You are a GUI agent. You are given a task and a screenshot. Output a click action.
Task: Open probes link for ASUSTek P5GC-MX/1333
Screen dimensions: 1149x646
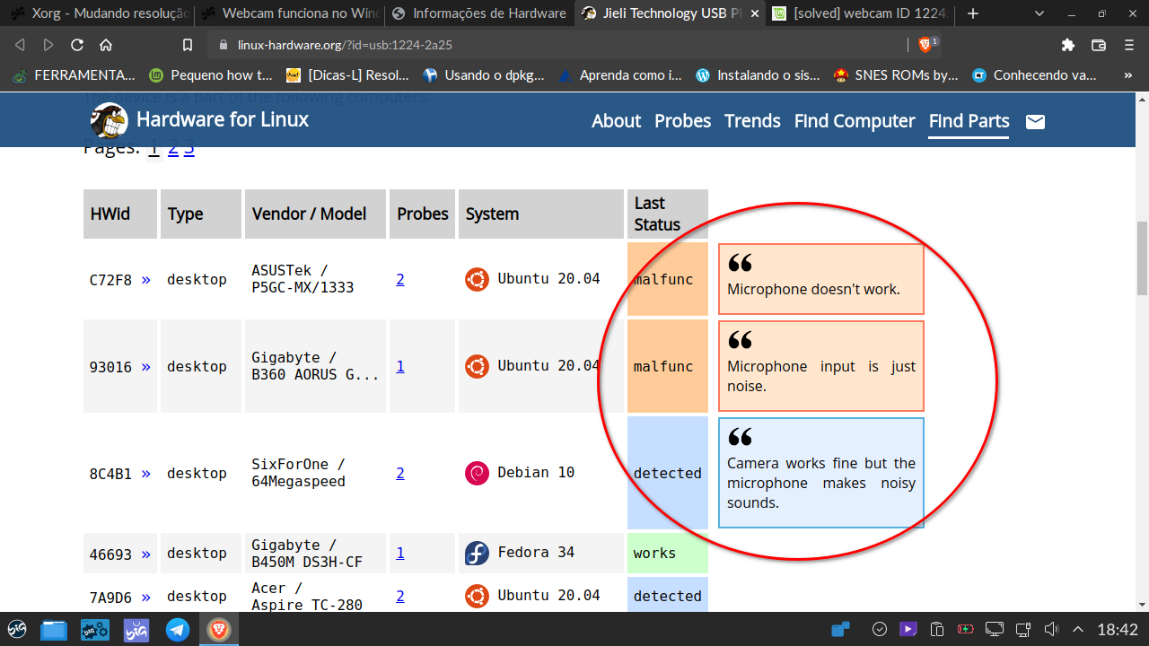tap(400, 279)
